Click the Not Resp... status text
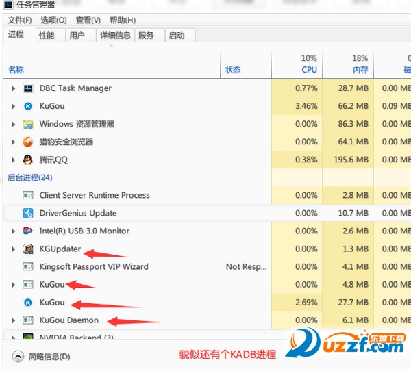Viewport: 411px width, 369px height. pyautogui.click(x=247, y=266)
